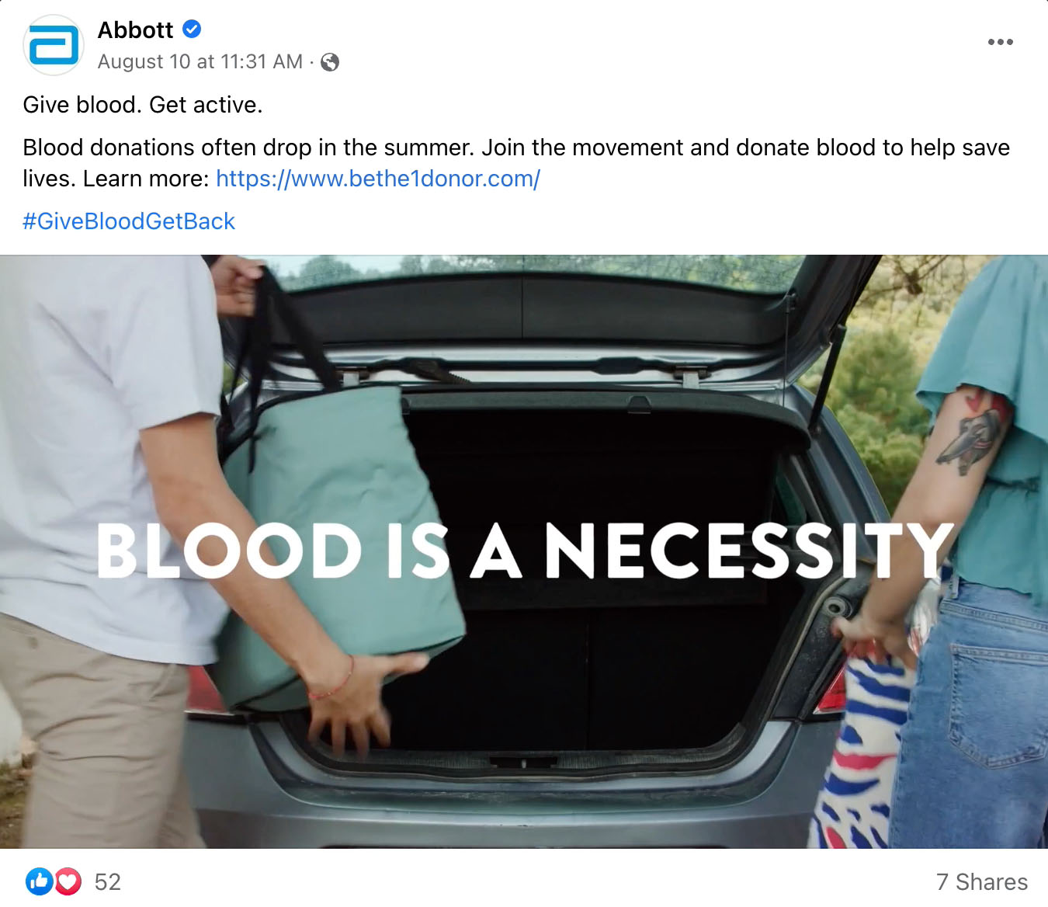Open the 7 Shares list
1048x907 pixels.
coord(982,882)
